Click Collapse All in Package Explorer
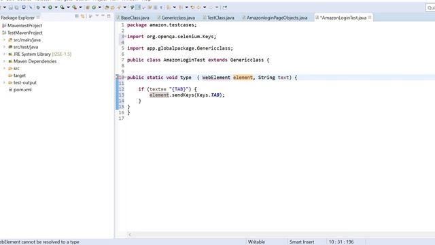The width and height of the screenshot is (435, 245). coord(77,16)
